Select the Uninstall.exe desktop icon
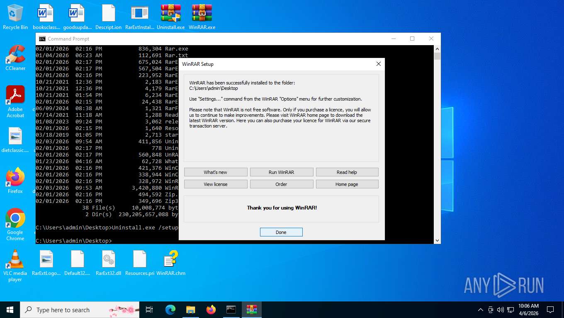This screenshot has height=318, width=564. [170, 17]
